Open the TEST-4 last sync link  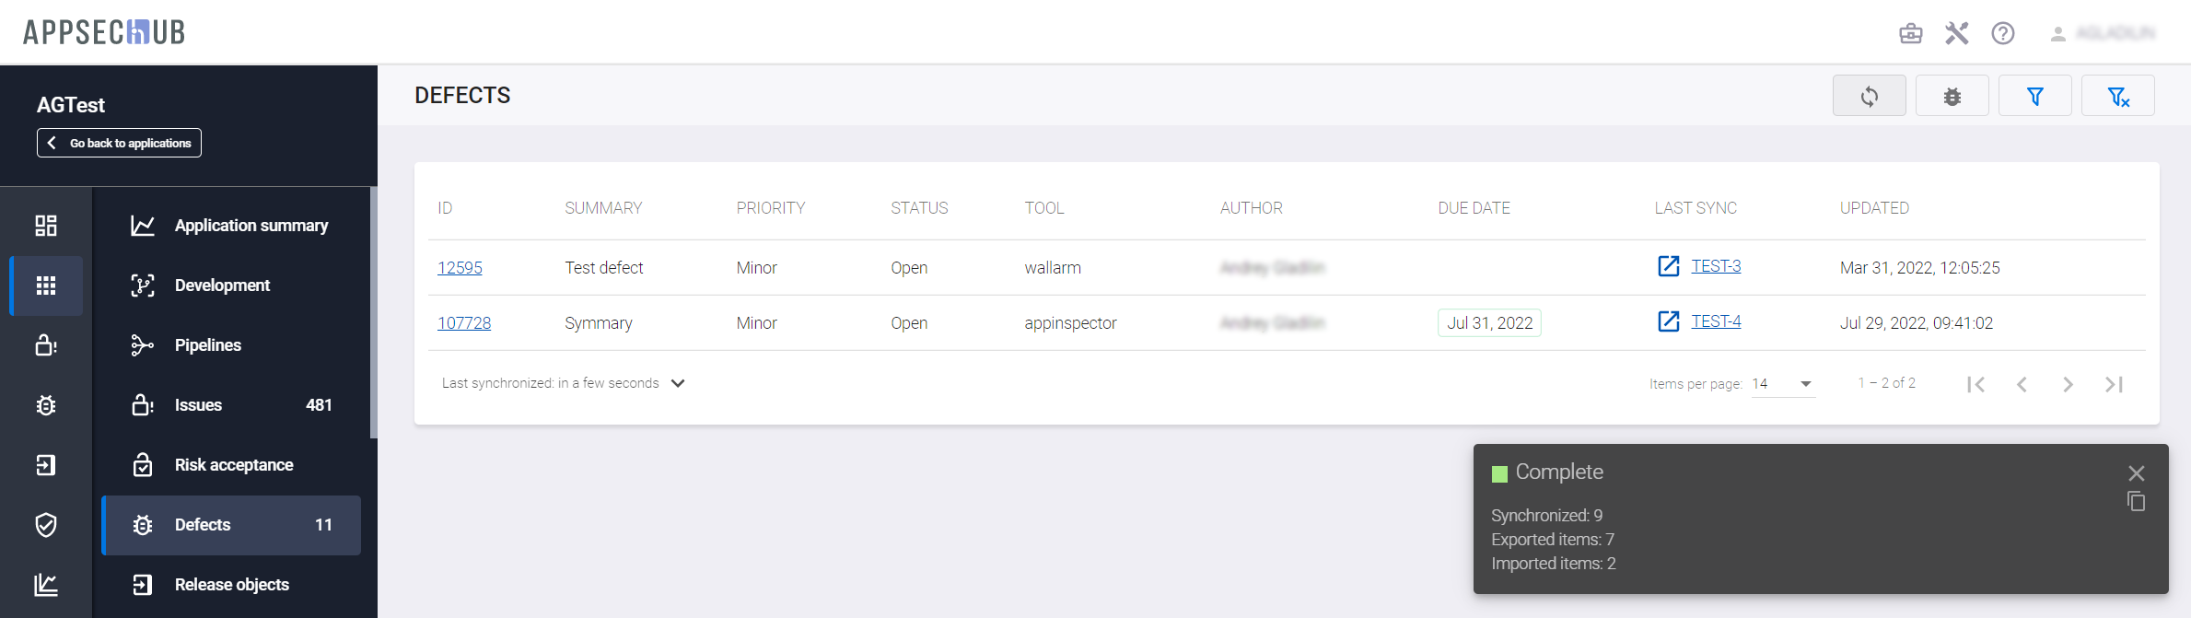[x=1715, y=321]
